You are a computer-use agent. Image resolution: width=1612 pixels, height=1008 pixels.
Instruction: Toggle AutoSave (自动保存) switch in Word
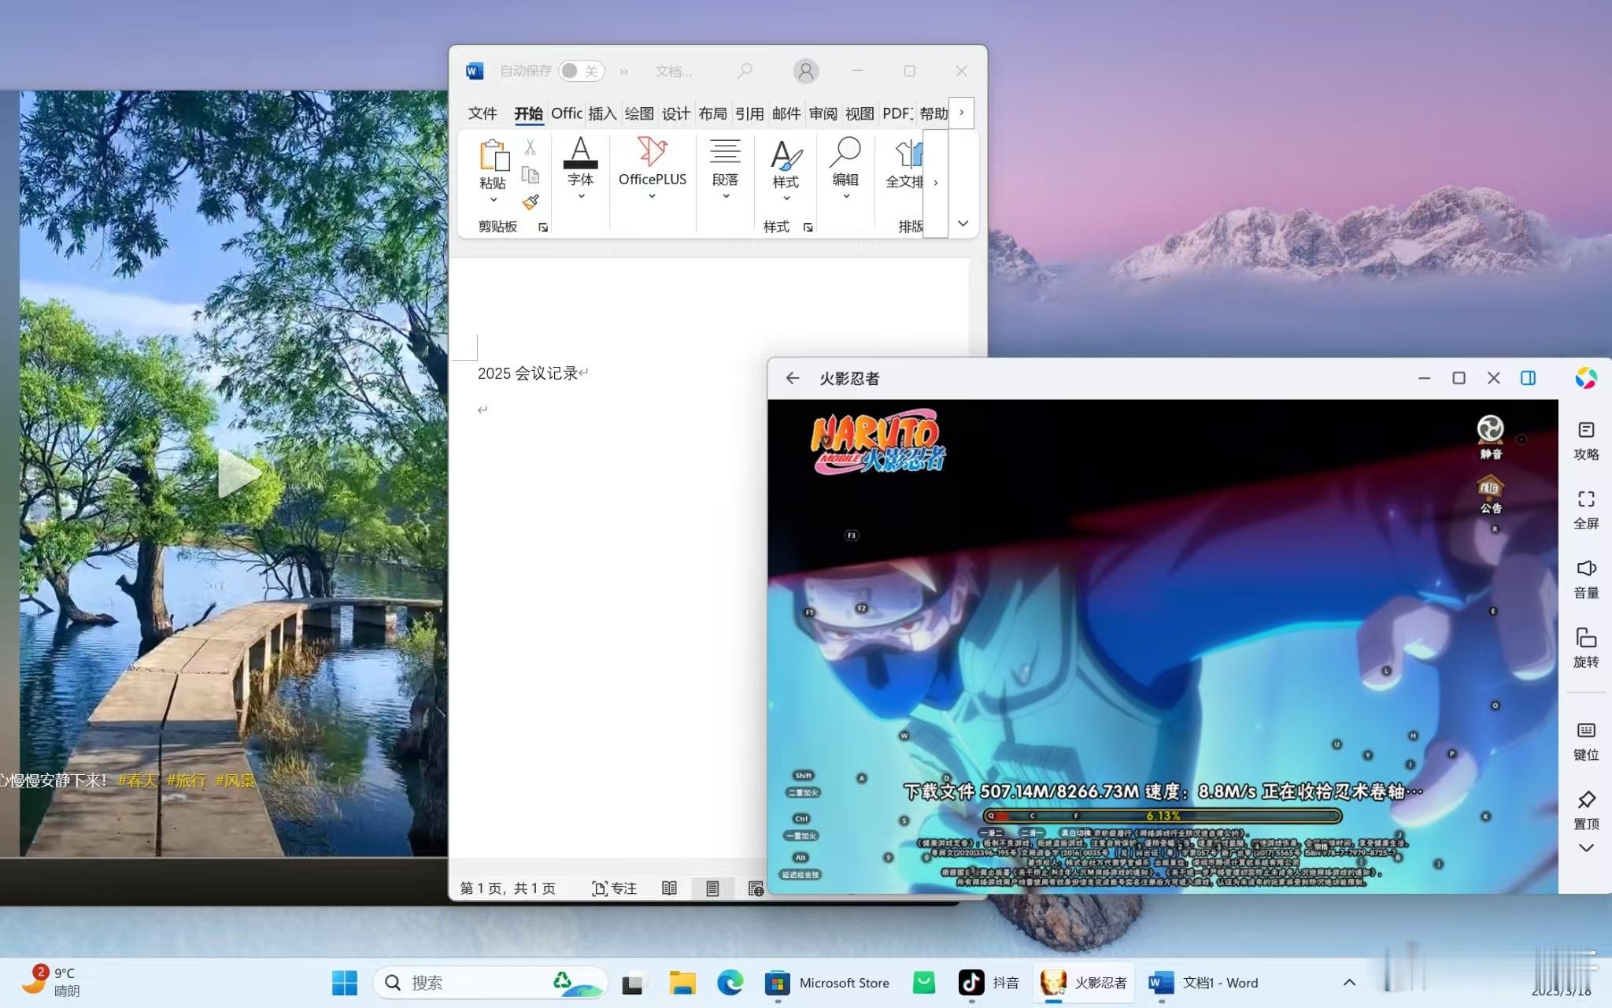point(582,71)
